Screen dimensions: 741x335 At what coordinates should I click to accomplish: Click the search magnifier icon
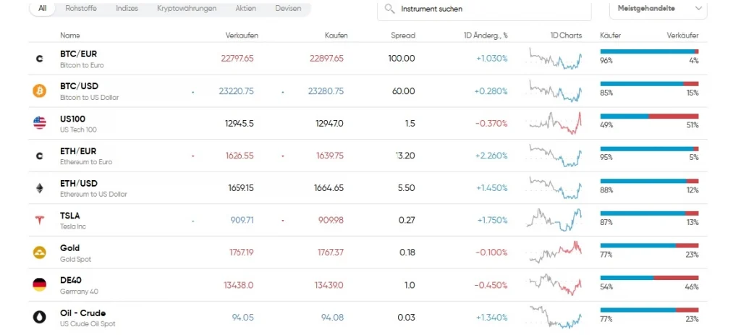(x=390, y=9)
